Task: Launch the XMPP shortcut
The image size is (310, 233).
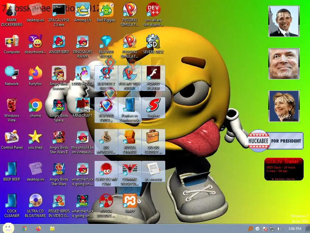Action: click(130, 204)
